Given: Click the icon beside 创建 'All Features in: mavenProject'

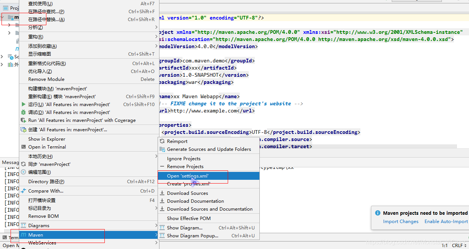Looking at the screenshot, I should point(23,129).
